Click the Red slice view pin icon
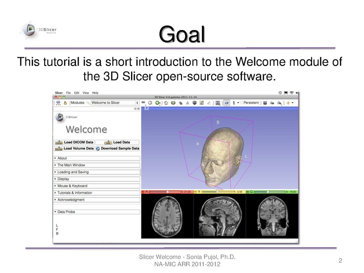The width and height of the screenshot is (364, 273). [143, 192]
